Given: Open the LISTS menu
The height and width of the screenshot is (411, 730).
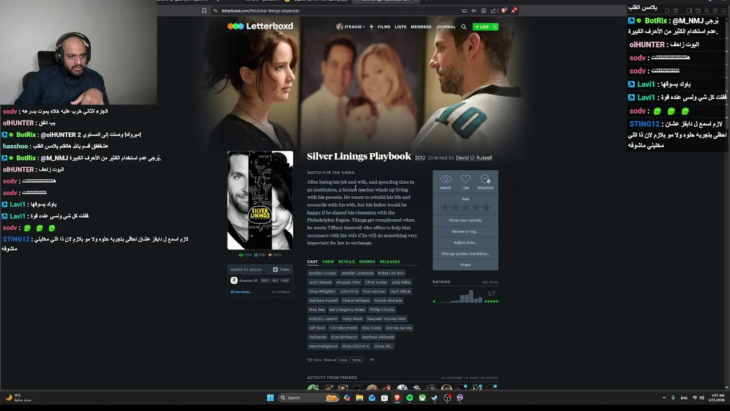Looking at the screenshot, I should tap(400, 27).
